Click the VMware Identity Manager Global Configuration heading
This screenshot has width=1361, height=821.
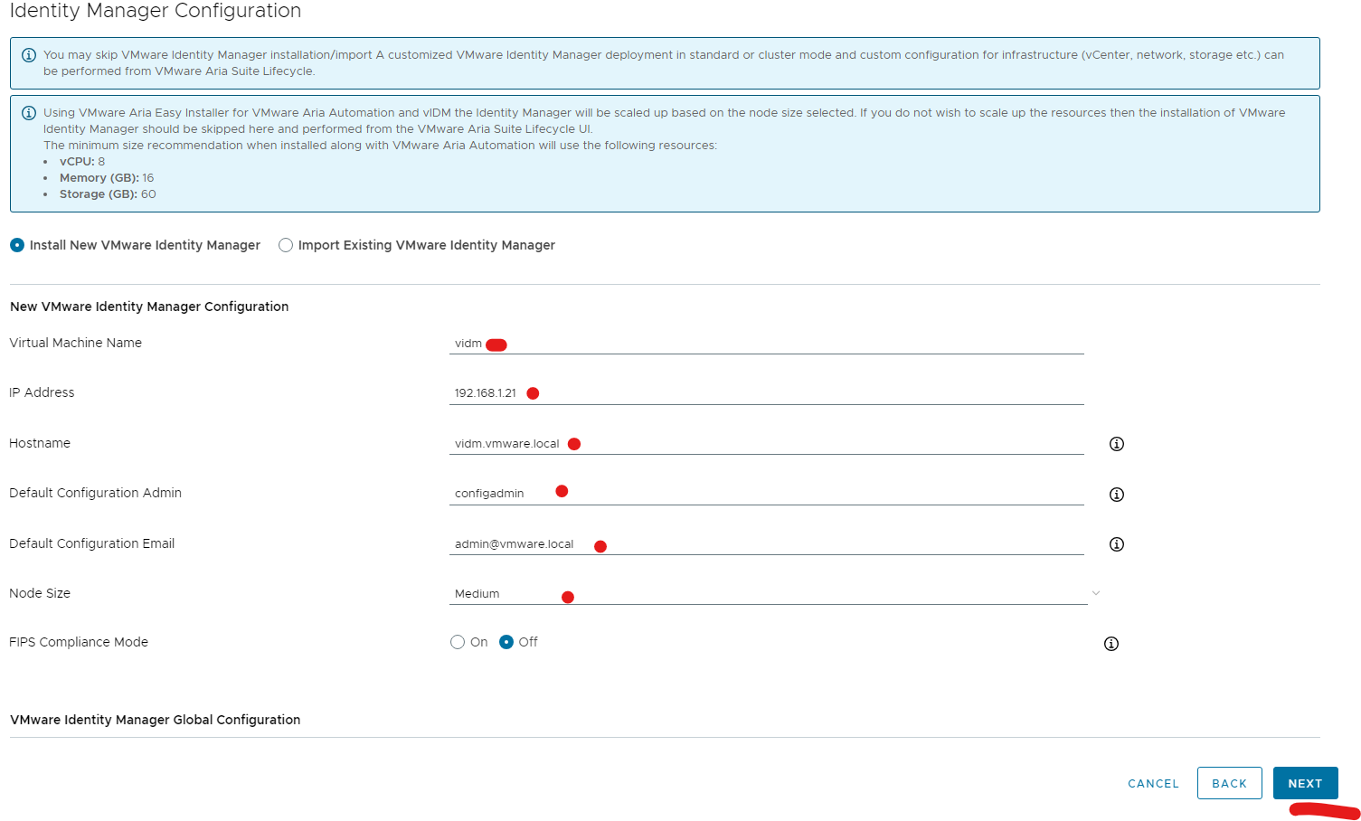[x=155, y=720]
